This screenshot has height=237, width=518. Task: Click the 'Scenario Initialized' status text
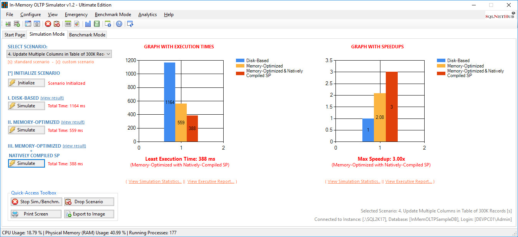(66, 83)
